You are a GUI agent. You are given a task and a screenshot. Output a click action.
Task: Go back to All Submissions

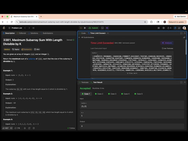[x=86, y=37]
